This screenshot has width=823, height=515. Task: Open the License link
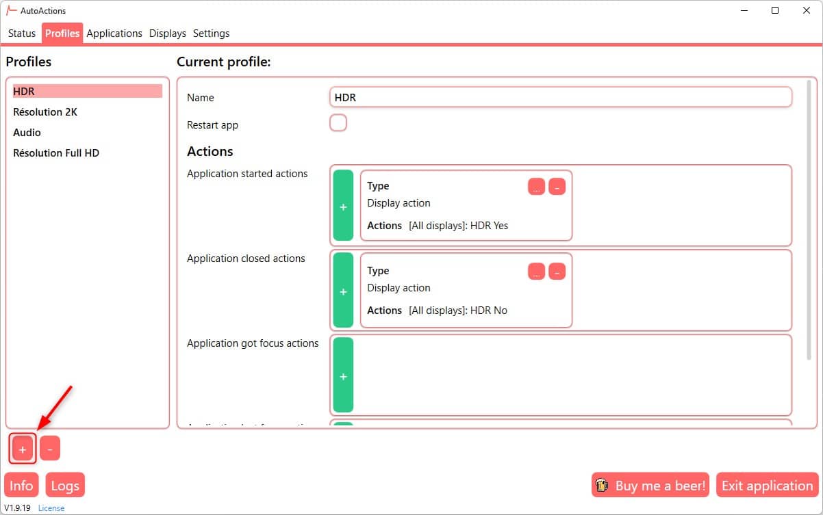(x=51, y=508)
